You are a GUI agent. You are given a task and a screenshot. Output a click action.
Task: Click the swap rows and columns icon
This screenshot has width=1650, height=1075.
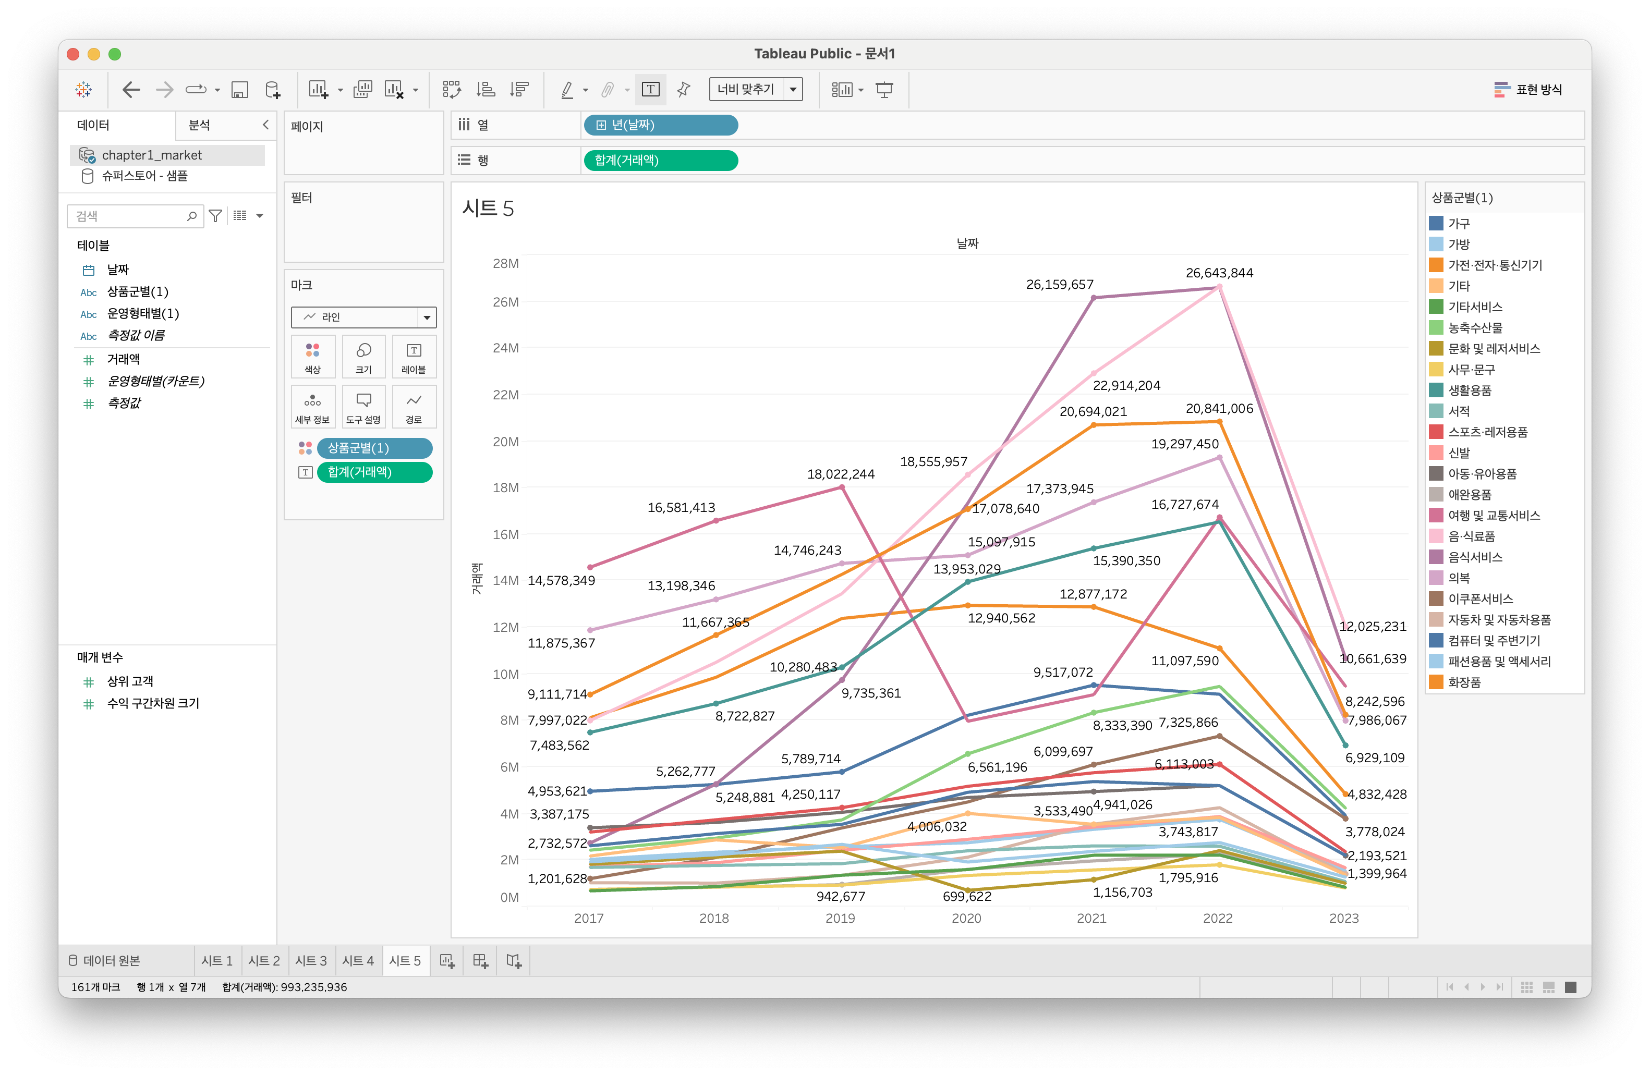pyautogui.click(x=451, y=90)
